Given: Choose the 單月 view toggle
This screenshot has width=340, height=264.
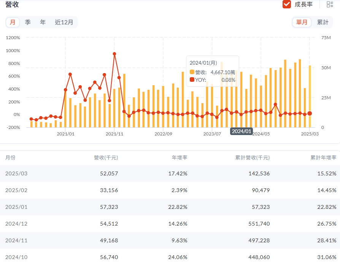Looking at the screenshot, I should [x=302, y=22].
